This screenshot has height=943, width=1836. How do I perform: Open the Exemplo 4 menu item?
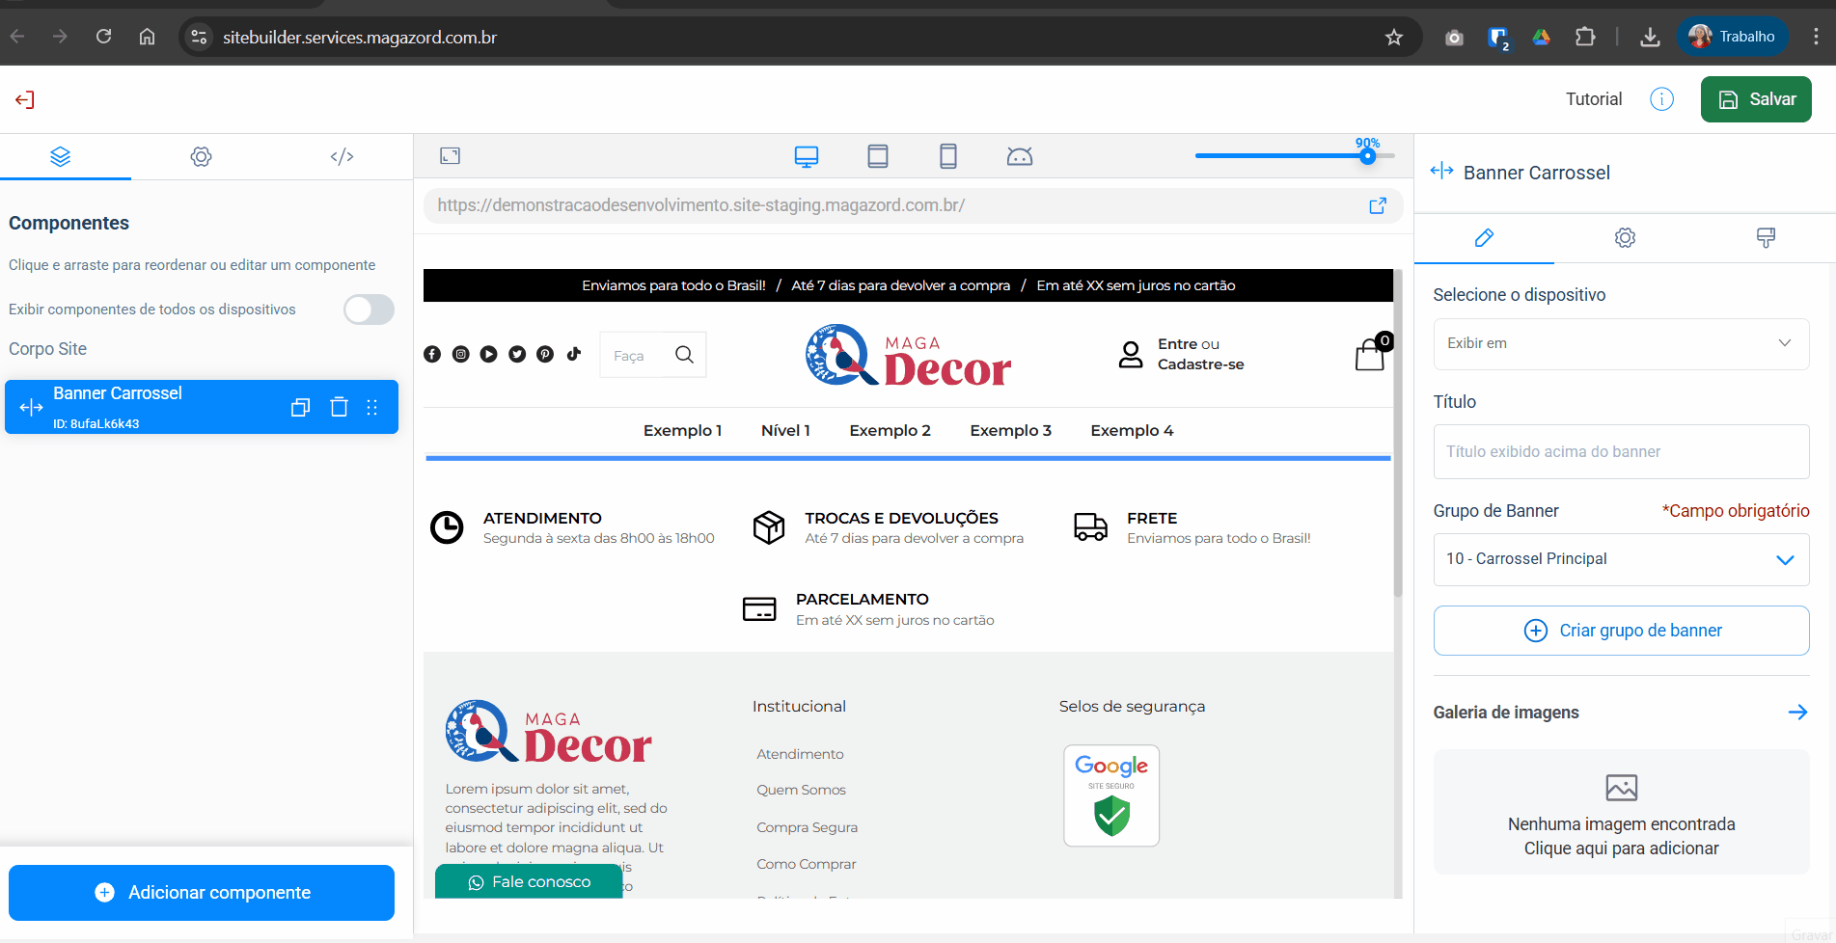coord(1132,431)
